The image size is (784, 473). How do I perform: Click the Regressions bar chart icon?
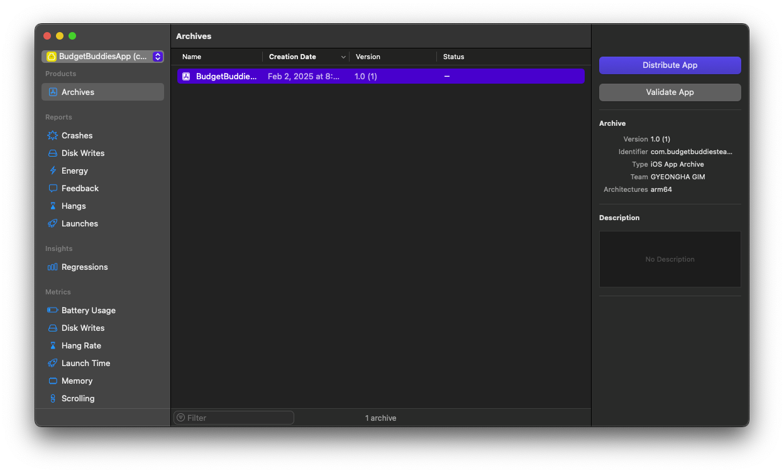click(x=53, y=267)
